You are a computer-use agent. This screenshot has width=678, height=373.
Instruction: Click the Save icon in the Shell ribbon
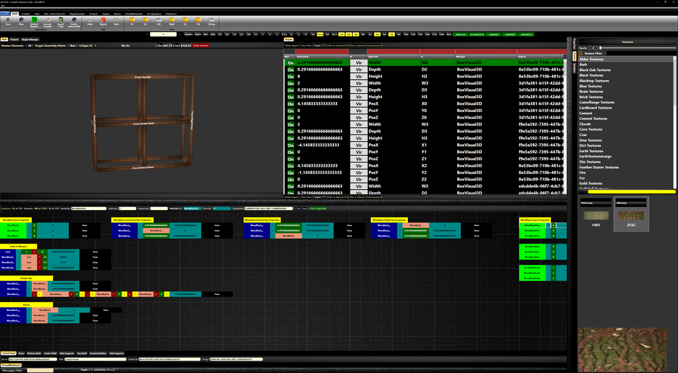(x=8, y=20)
